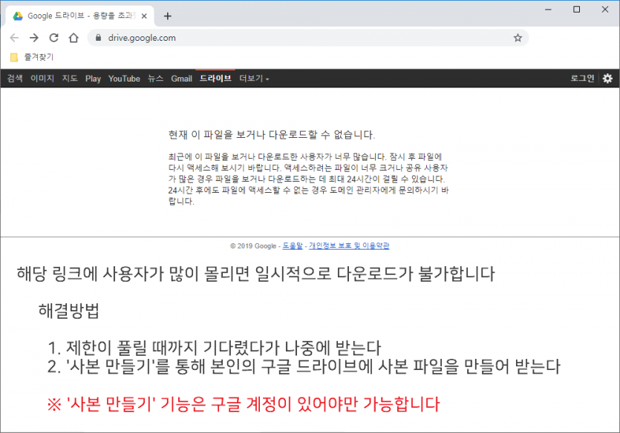620x433 pixels.
Task: Click the red '사본 만들기' account notice text
Action: (244, 404)
